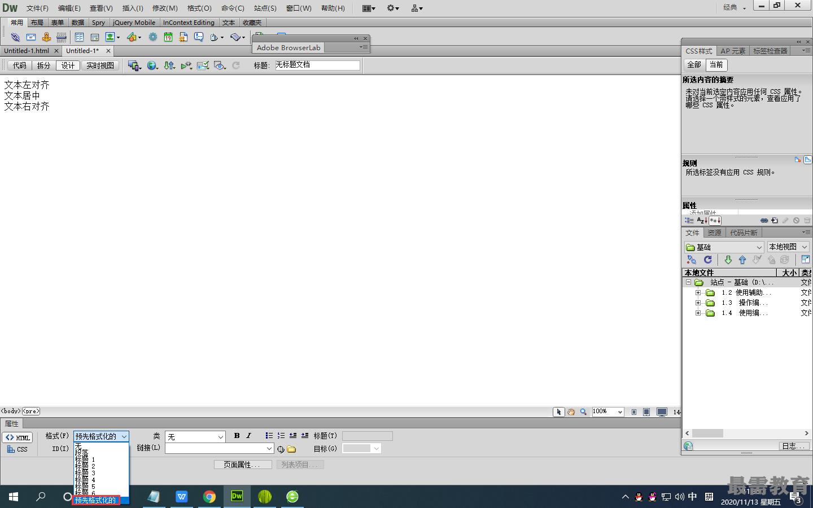
Task: Switch to the 布局 insert tab
Action: point(37,23)
